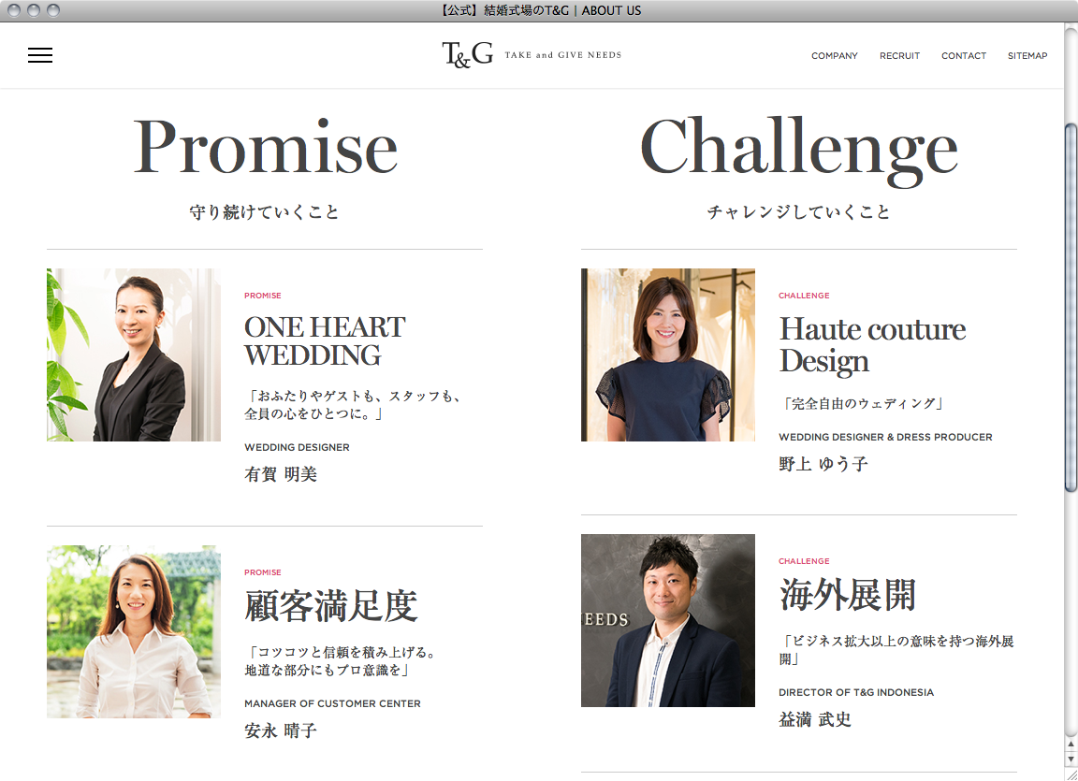The image size is (1078, 781).
Task: Click the vertical scrollbar thumb
Action: [1071, 307]
